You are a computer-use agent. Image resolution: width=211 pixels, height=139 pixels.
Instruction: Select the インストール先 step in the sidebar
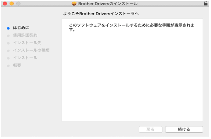27,43
